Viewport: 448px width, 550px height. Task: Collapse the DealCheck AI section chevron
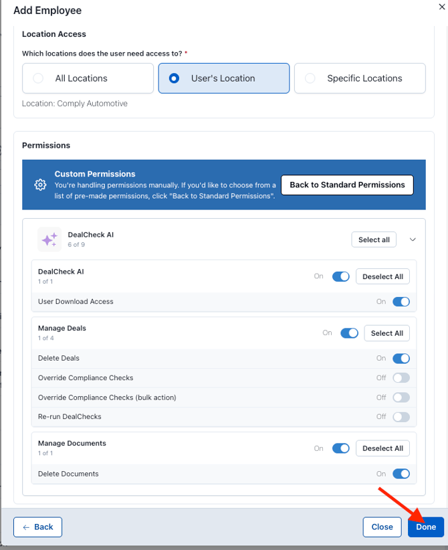tap(413, 240)
